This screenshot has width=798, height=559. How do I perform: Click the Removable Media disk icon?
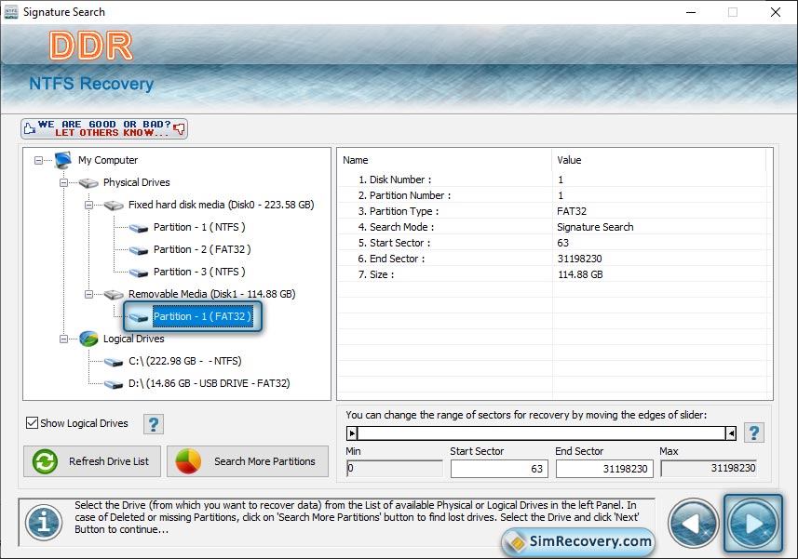tap(114, 295)
